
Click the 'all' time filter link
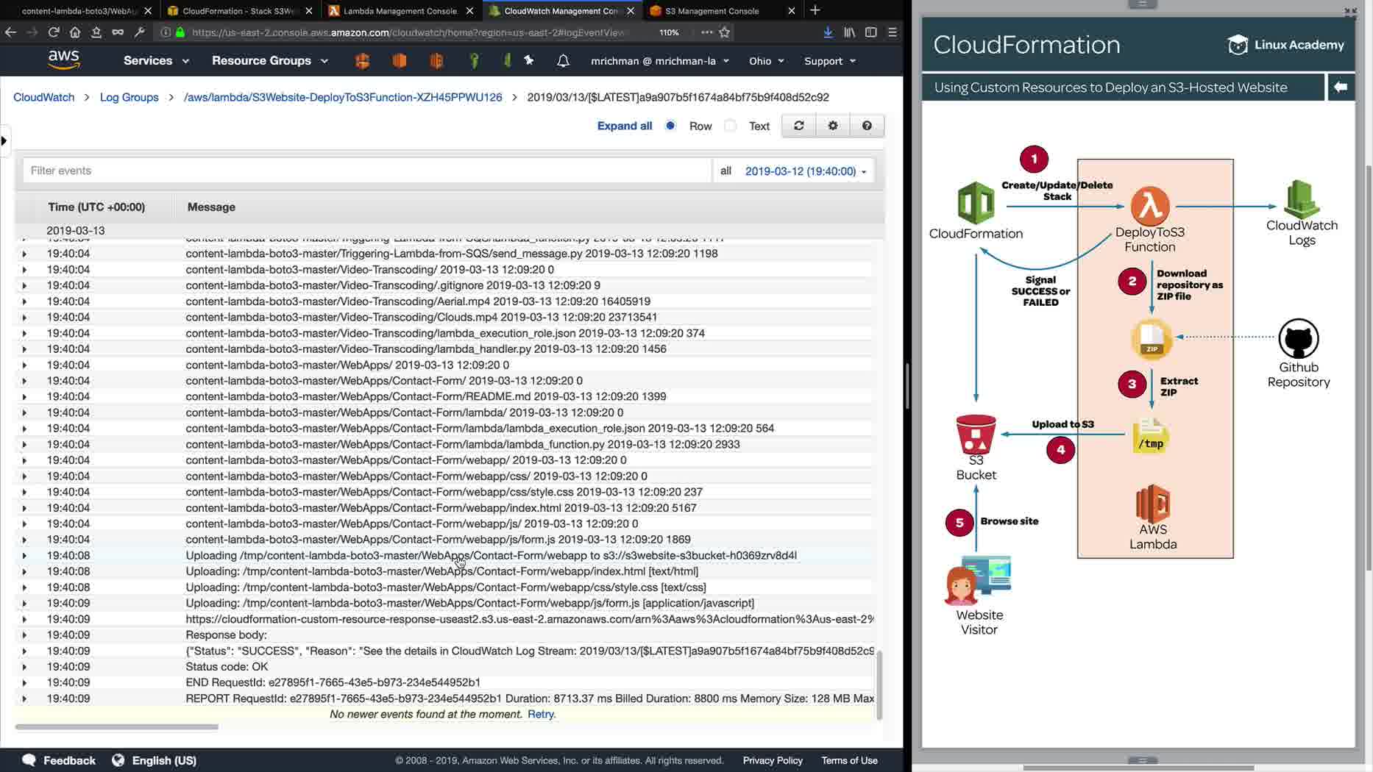[725, 171]
